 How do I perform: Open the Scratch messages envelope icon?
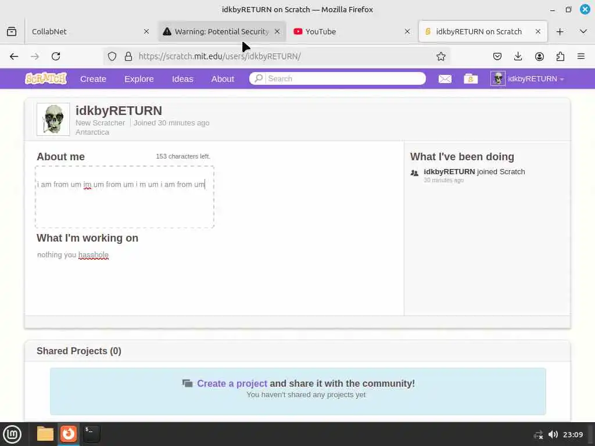445,79
